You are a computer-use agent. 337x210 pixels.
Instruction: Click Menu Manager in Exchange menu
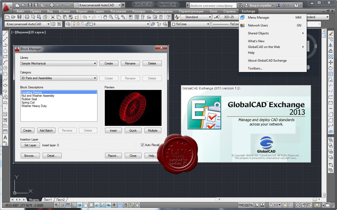[x=273, y=18]
